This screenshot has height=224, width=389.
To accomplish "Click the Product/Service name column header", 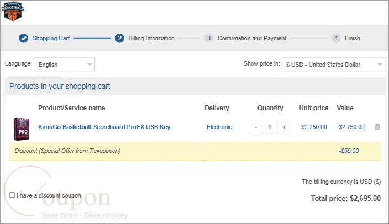I will pos(72,108).
